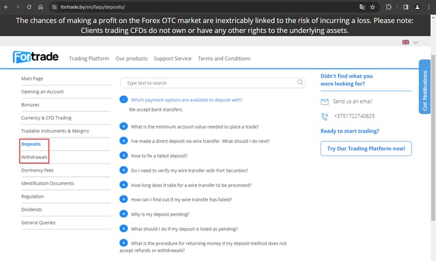Viewport: 436px width, 261px height.
Task: Click the FAQ search text field
Action: click(207, 83)
